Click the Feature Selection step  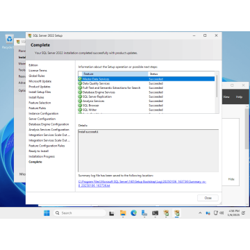click(40, 103)
